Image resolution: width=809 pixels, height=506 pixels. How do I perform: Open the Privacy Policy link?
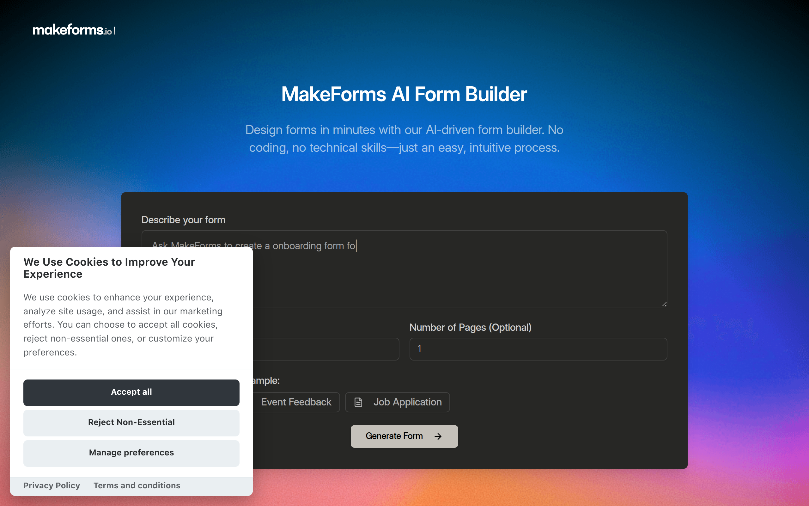[52, 485]
